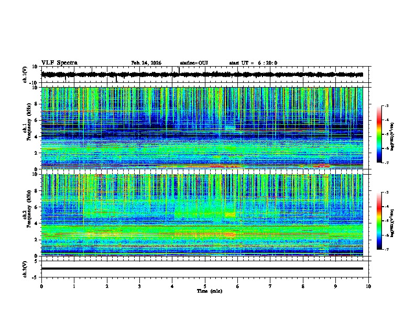Click the ch.1 spectrogram color scale bar
415x321 pixels.
click(379, 134)
